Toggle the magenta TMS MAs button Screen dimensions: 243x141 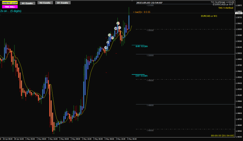(x=10, y=7)
